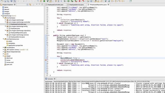Close the Console view tab
This screenshot has height=93, width=165.
54,79
